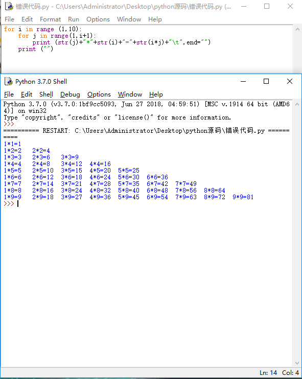Click the 'for j in range(1,i+1):' code line
This screenshot has height=379, width=302.
(57, 36)
